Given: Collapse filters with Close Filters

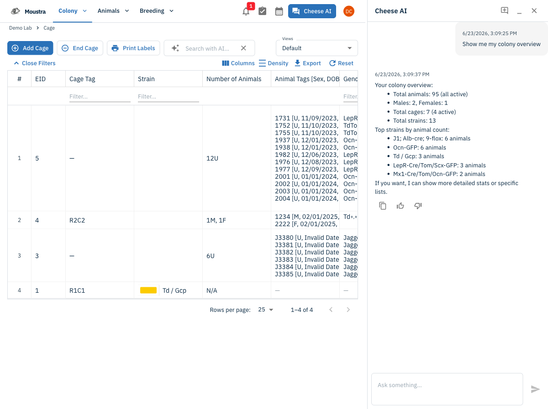Looking at the screenshot, I should [35, 63].
